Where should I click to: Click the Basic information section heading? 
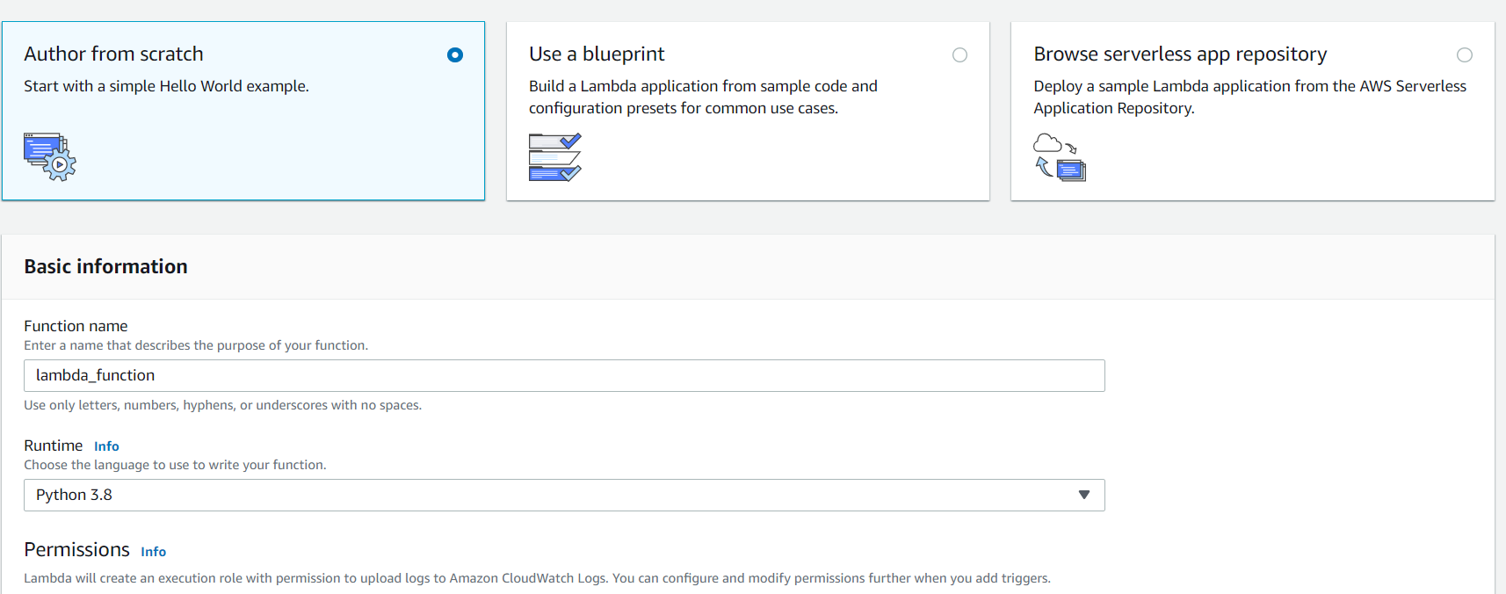(x=105, y=267)
